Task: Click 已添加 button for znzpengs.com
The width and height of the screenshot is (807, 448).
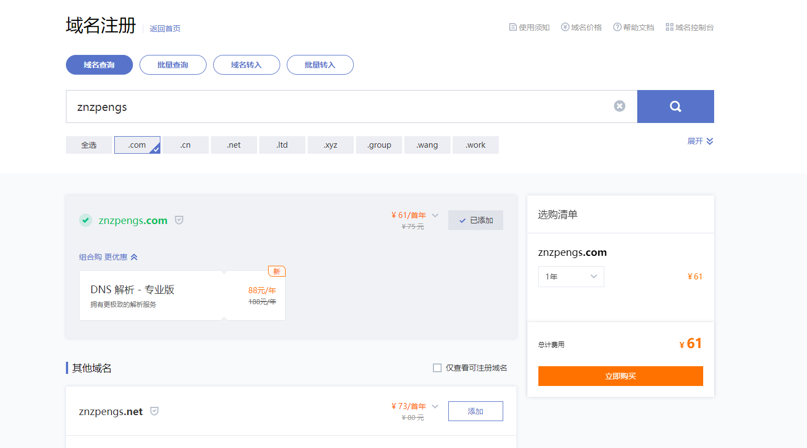Action: [x=476, y=220]
